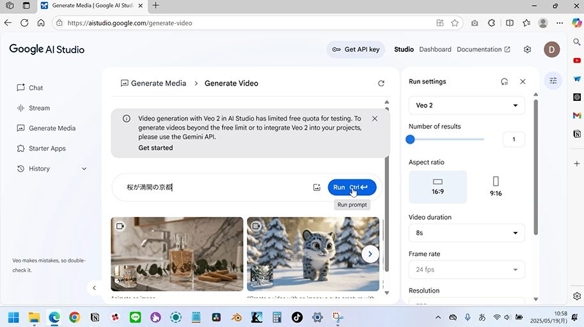Dismiss the Veo 2 quota notice

click(375, 118)
